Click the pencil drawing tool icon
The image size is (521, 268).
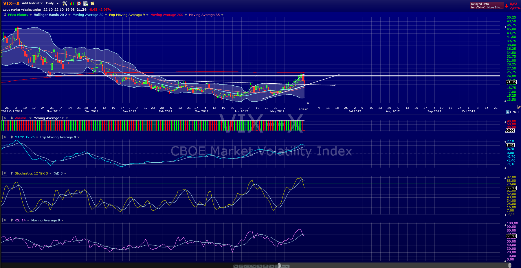point(519,107)
